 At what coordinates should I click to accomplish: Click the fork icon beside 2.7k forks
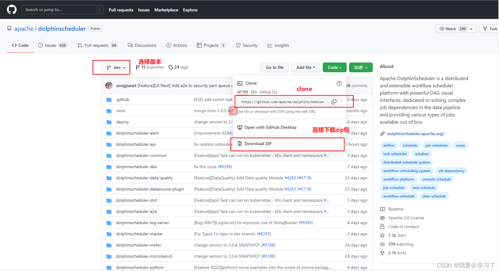coord(383,253)
